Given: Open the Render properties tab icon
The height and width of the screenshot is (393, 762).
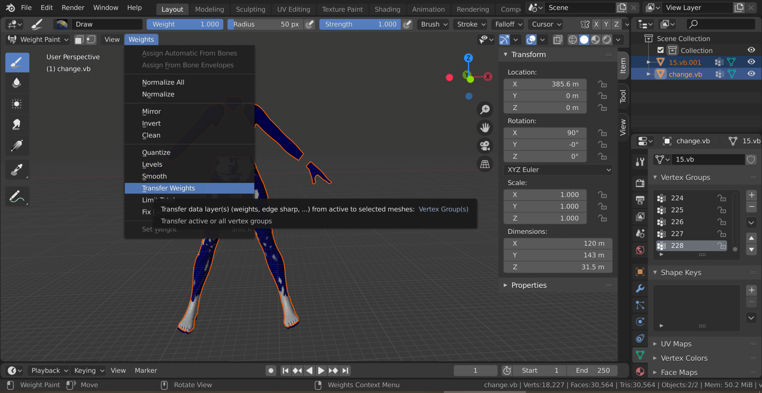Looking at the screenshot, I should click(x=640, y=183).
